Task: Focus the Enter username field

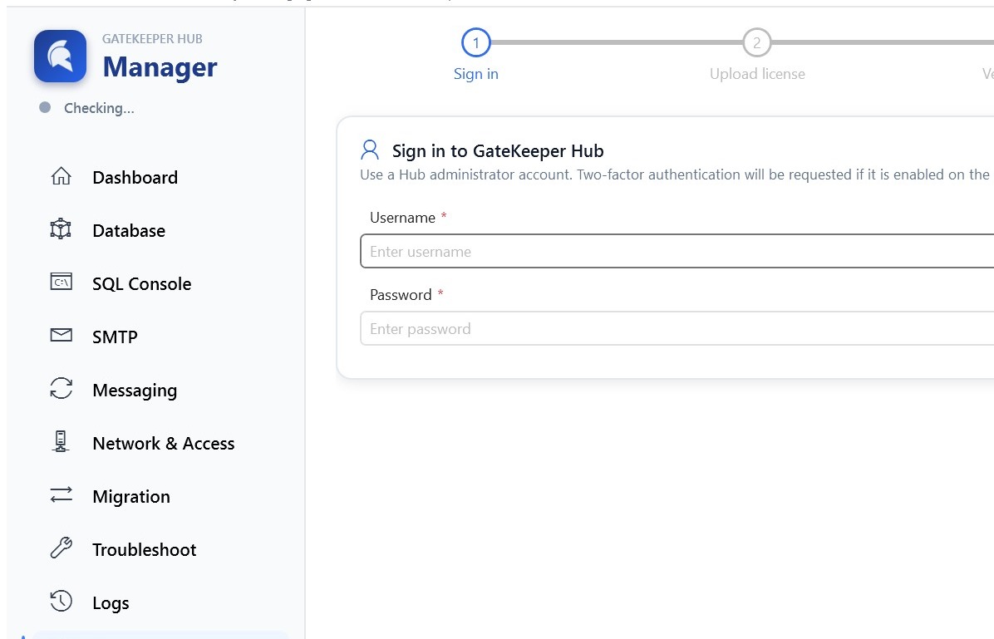Action: coord(677,251)
